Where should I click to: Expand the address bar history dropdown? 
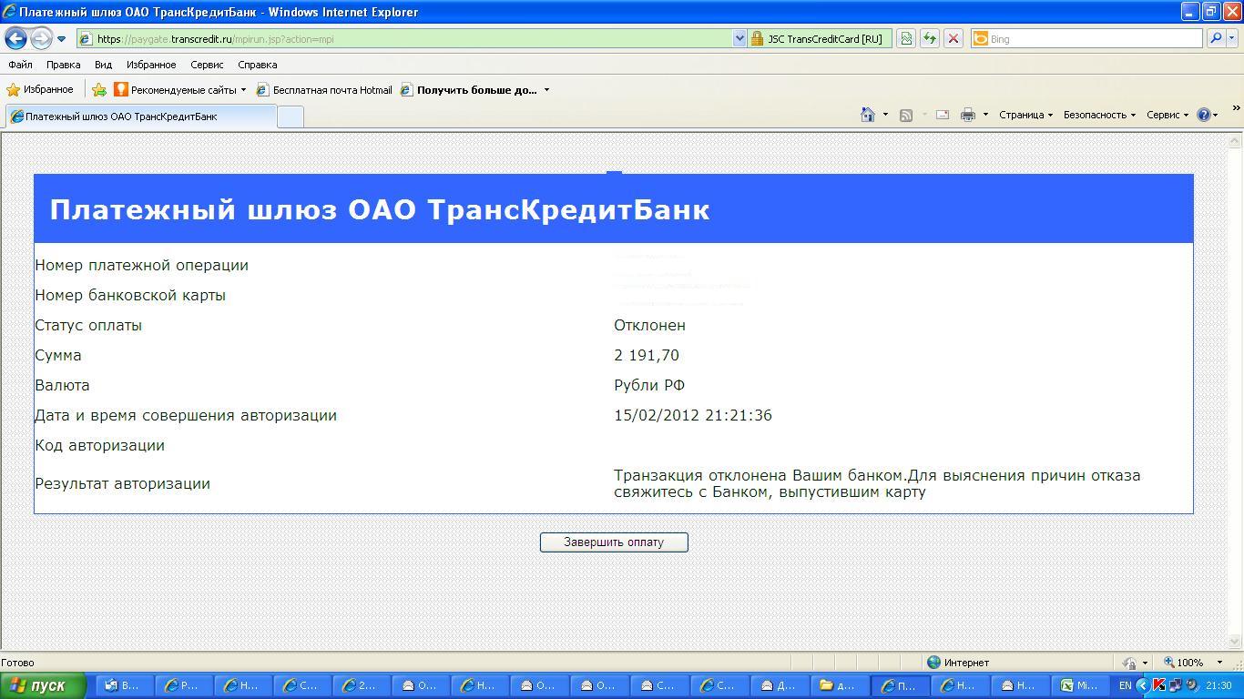pyautogui.click(x=739, y=39)
